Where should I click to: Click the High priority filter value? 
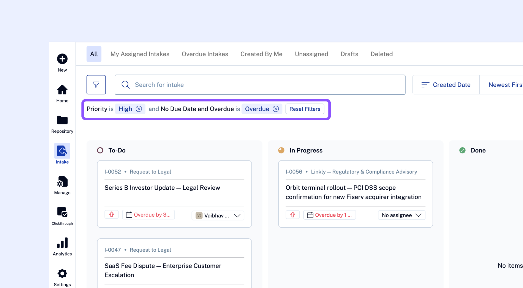(125, 109)
